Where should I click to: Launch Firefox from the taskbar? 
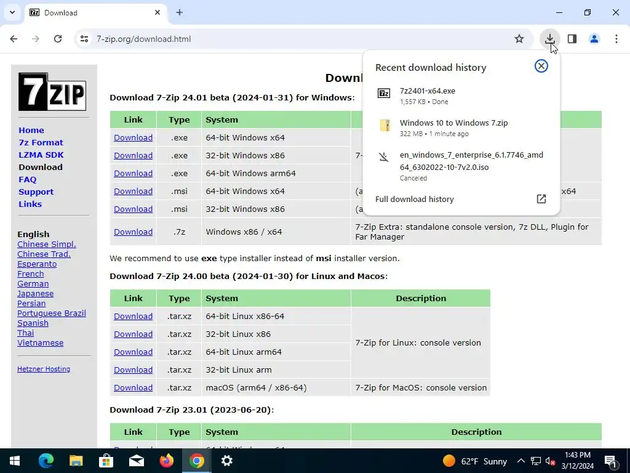pos(166,461)
